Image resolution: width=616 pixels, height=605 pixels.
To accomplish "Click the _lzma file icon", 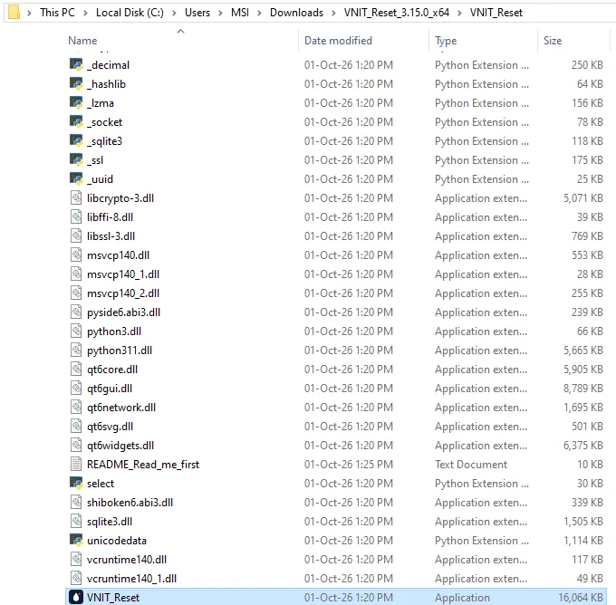I will tap(76, 103).
